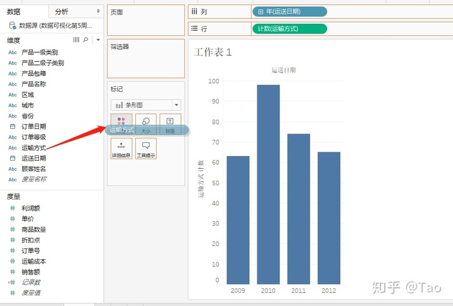The height and width of the screenshot is (306, 453).
Task: Click the 2010 axis label
Action: (268, 290)
